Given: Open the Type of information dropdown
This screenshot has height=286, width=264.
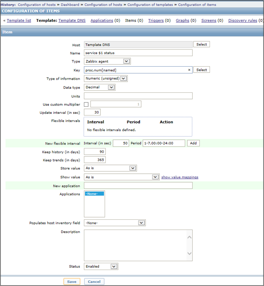Looking at the screenshot, I should [106, 78].
